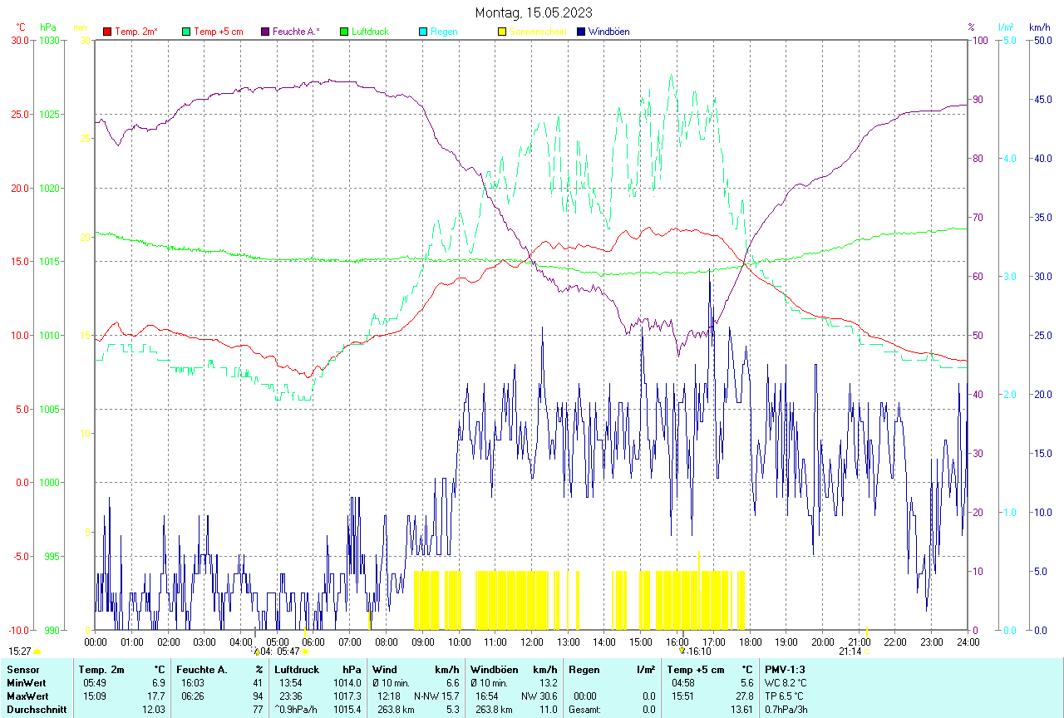
Task: Click the 12:00 time axis label
Action: coord(532,642)
